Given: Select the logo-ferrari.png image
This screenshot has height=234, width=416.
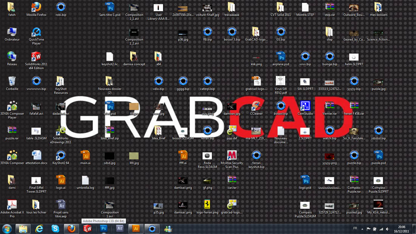Looking at the screenshot, I should 207,207.
